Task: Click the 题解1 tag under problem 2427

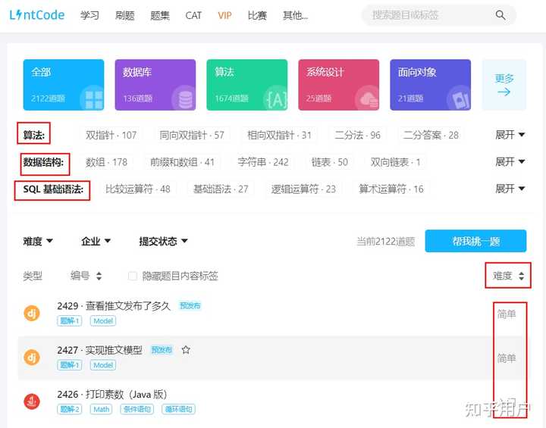Action: tap(70, 365)
